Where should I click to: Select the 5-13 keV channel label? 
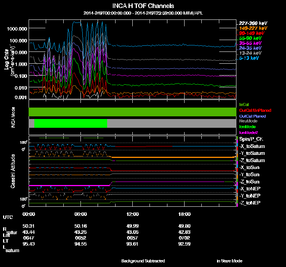click(x=249, y=58)
